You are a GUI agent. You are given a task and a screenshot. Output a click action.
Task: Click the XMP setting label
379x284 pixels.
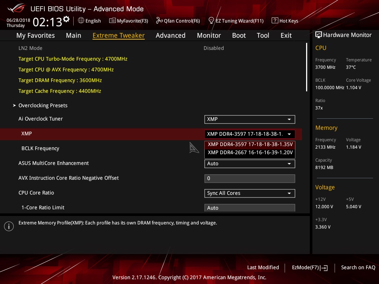pyautogui.click(x=27, y=133)
